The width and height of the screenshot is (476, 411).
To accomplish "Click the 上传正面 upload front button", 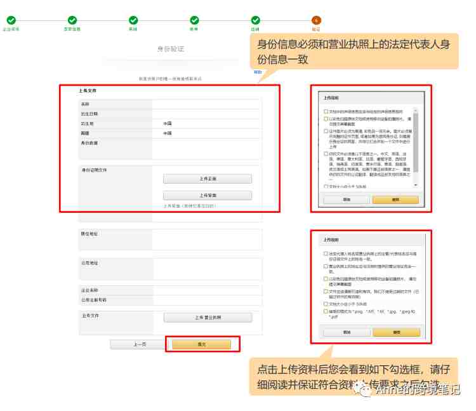I will point(208,179).
